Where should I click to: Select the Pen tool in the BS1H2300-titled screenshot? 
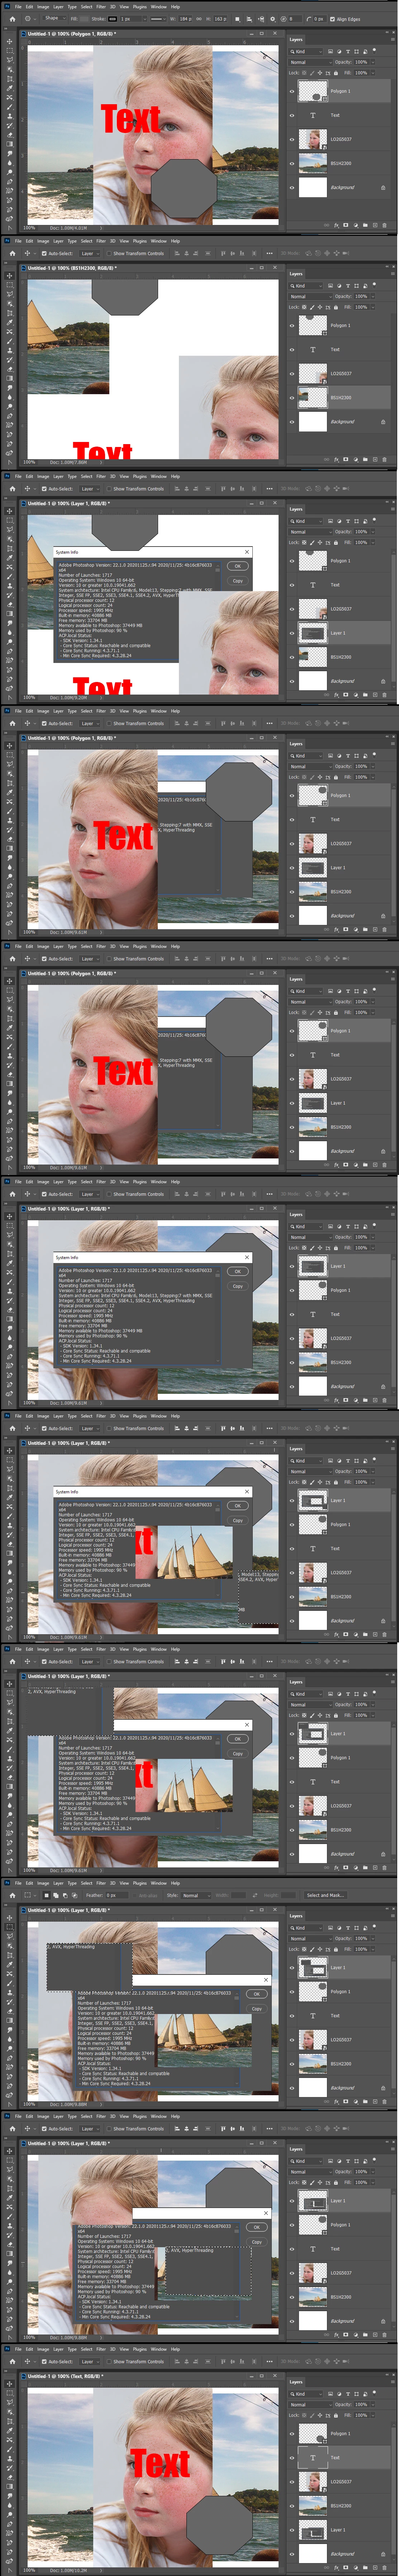(10, 416)
